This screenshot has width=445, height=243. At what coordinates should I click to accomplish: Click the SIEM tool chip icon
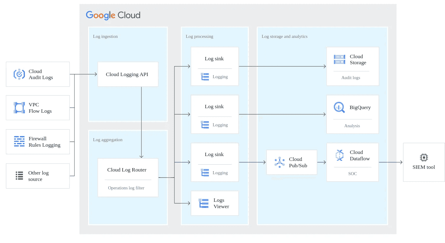(x=424, y=158)
